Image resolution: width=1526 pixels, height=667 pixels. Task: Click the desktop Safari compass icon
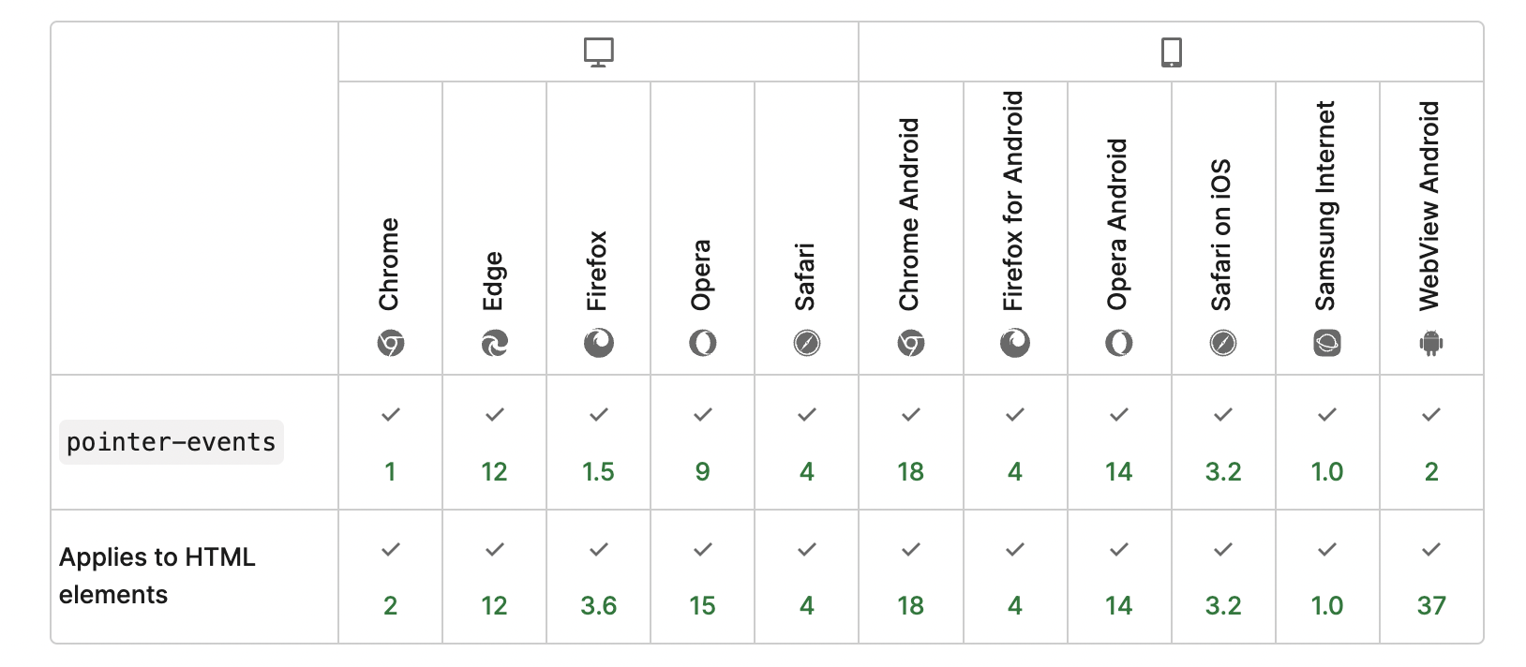coord(807,344)
